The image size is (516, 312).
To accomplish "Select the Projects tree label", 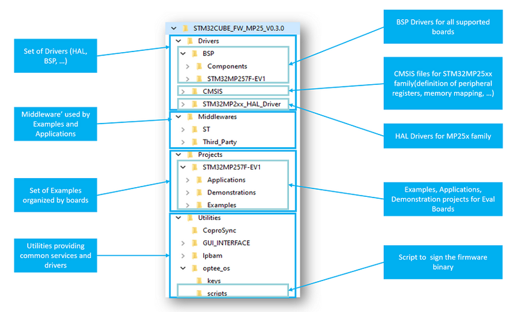I will [x=210, y=154].
